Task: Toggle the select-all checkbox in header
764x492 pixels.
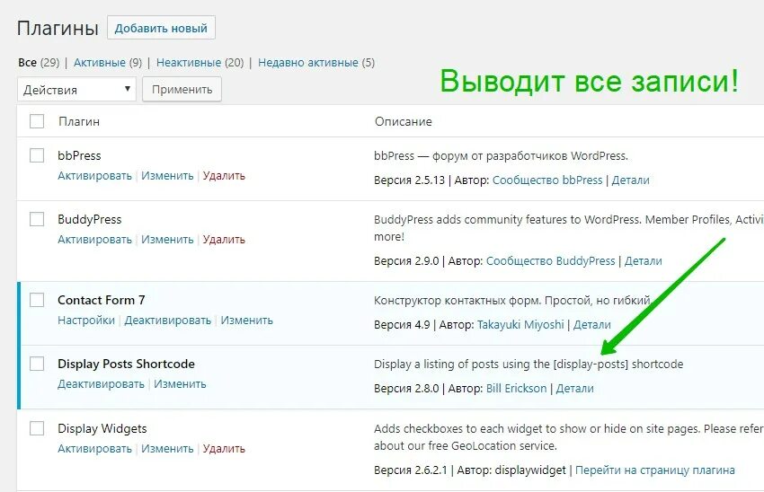Action: (x=37, y=121)
